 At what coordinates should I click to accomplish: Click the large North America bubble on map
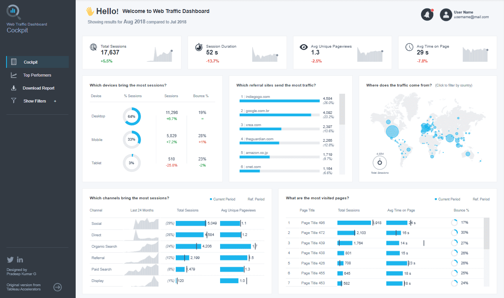[392, 132]
